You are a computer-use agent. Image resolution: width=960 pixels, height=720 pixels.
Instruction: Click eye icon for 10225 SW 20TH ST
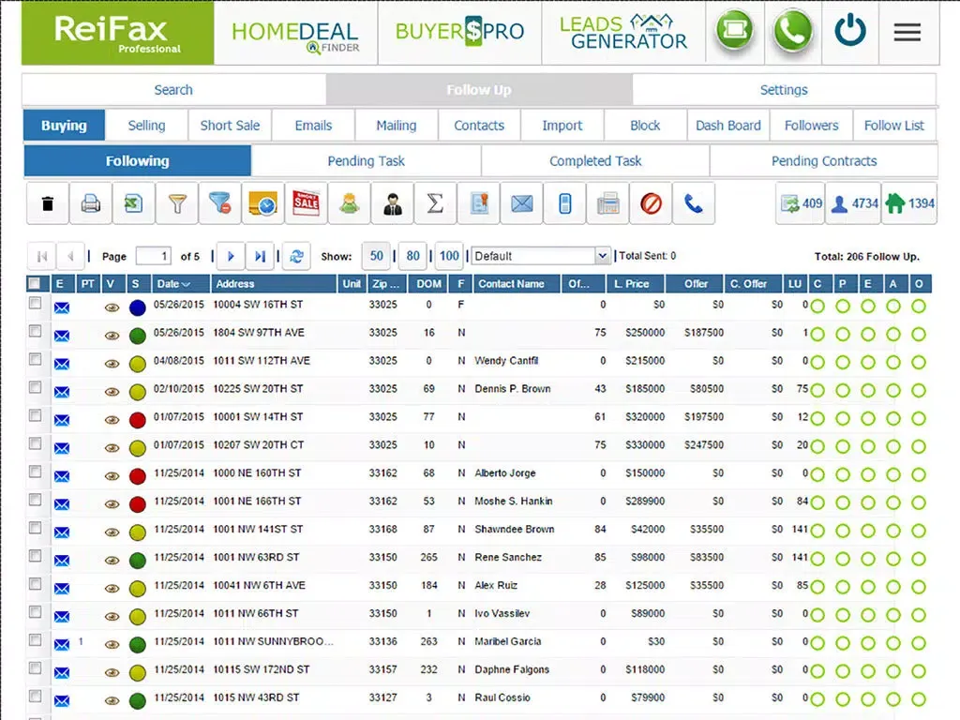tap(112, 392)
